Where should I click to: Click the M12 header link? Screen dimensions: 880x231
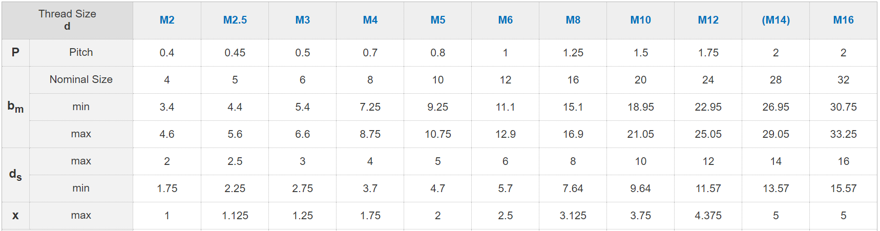[708, 20]
